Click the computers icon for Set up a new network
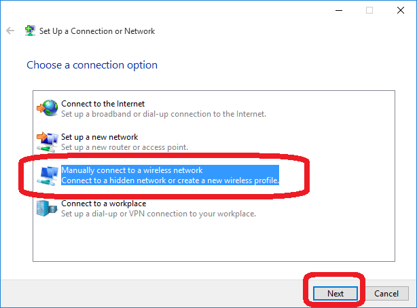417x308 pixels. click(48, 142)
